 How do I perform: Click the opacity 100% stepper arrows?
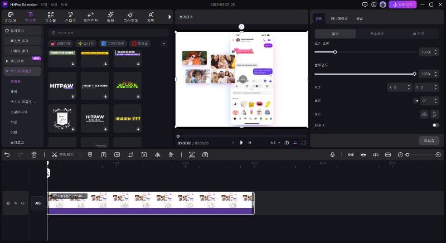[435, 74]
